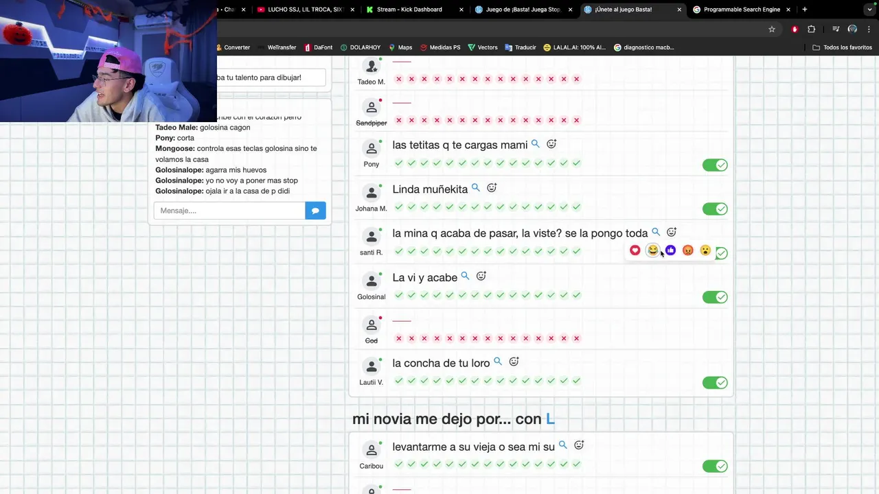Open the Converter bookmark
The height and width of the screenshot is (494, 879).
(x=233, y=47)
